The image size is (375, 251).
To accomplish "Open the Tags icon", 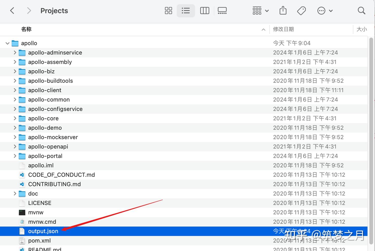I will coord(301,11).
